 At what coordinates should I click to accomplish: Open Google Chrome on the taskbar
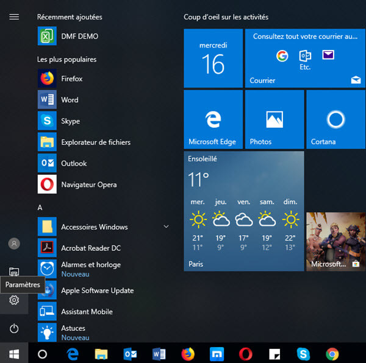coord(332,353)
